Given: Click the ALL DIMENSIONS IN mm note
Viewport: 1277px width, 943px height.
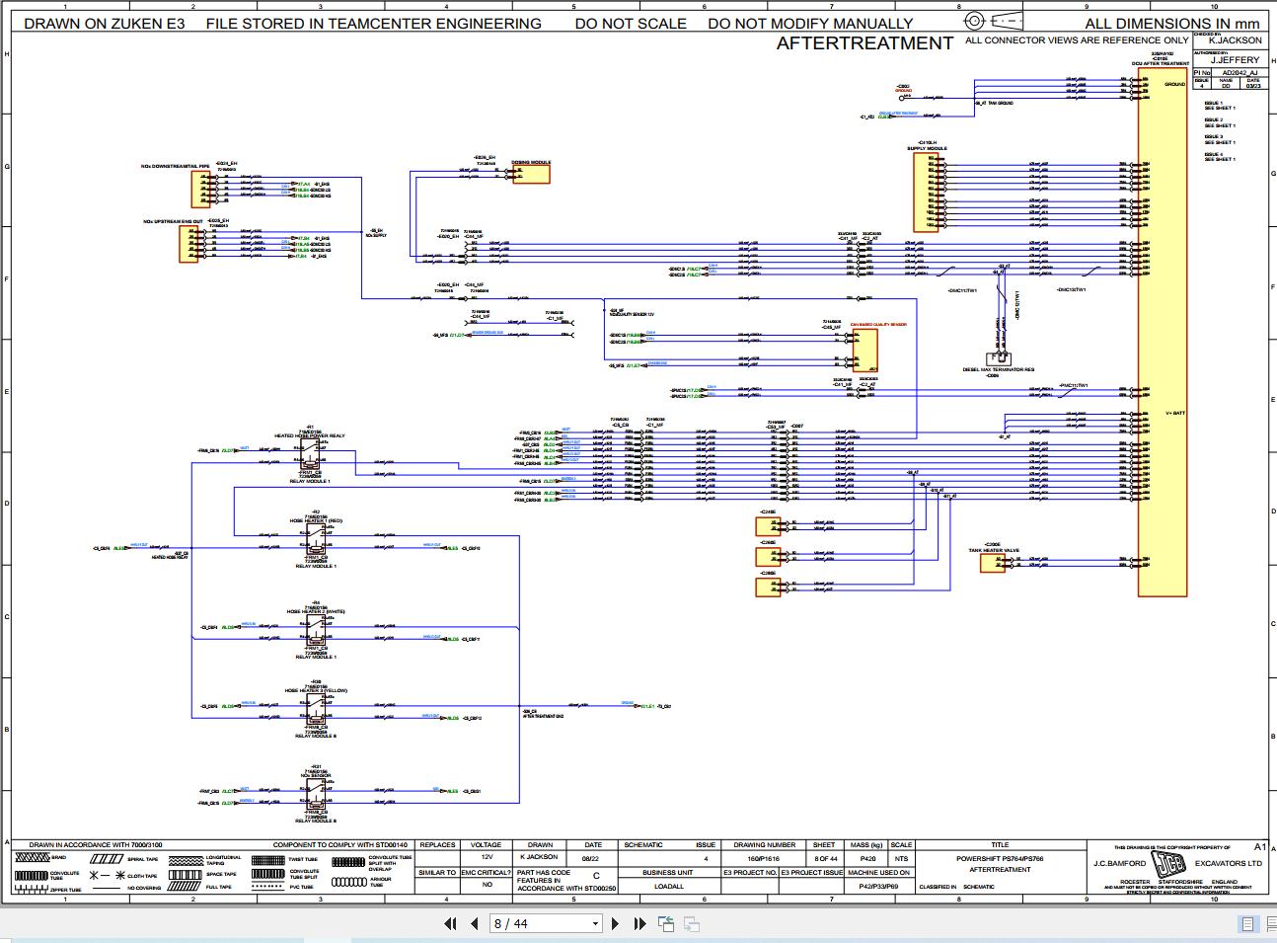Looking at the screenshot, I should (1172, 23).
